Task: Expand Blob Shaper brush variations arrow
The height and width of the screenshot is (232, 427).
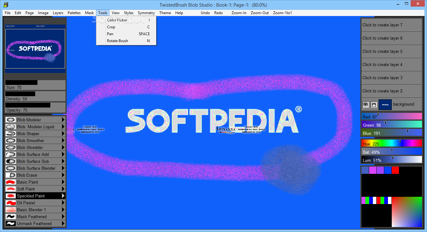Action: 63,134
